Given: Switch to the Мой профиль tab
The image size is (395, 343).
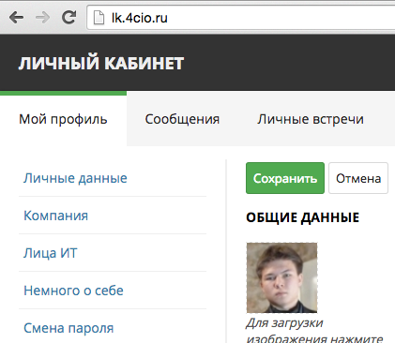Looking at the screenshot, I should pyautogui.click(x=63, y=119).
